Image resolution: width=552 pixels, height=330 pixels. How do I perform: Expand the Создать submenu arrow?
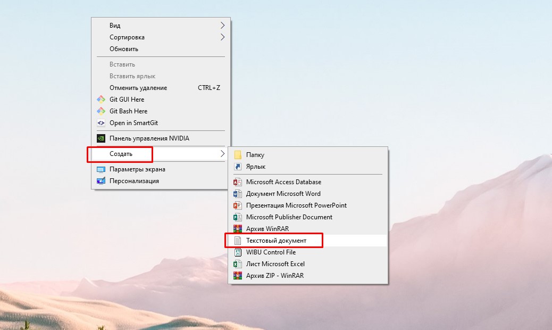coord(222,154)
